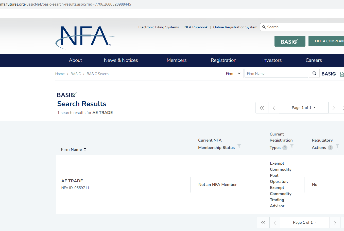Click the Regulatory Actions help question mark
This screenshot has height=231, width=344.
pos(330,148)
